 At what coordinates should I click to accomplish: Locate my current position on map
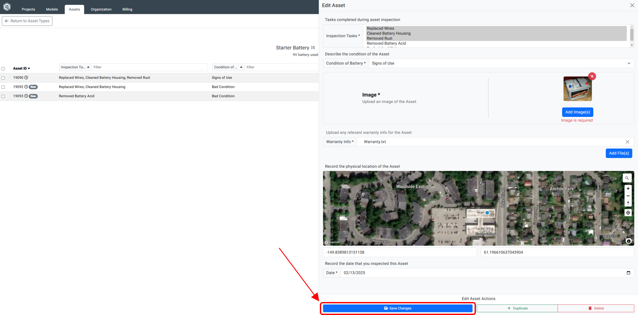[628, 213]
